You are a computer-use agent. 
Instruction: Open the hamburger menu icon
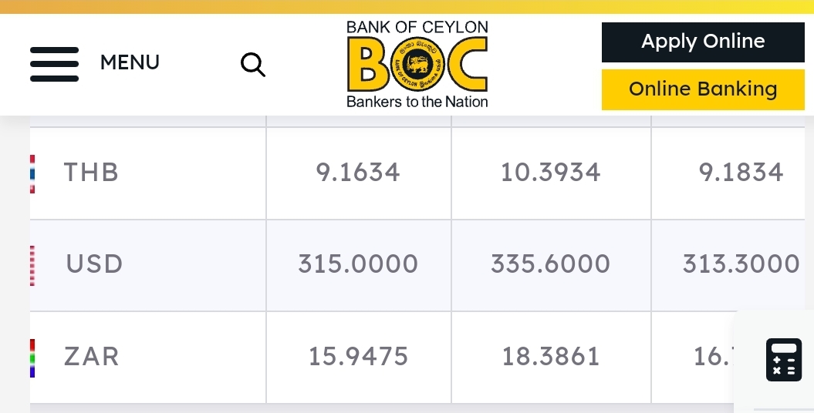[55, 64]
